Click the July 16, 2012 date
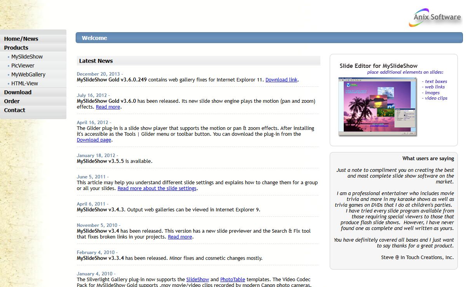466x287 pixels. [93, 95]
